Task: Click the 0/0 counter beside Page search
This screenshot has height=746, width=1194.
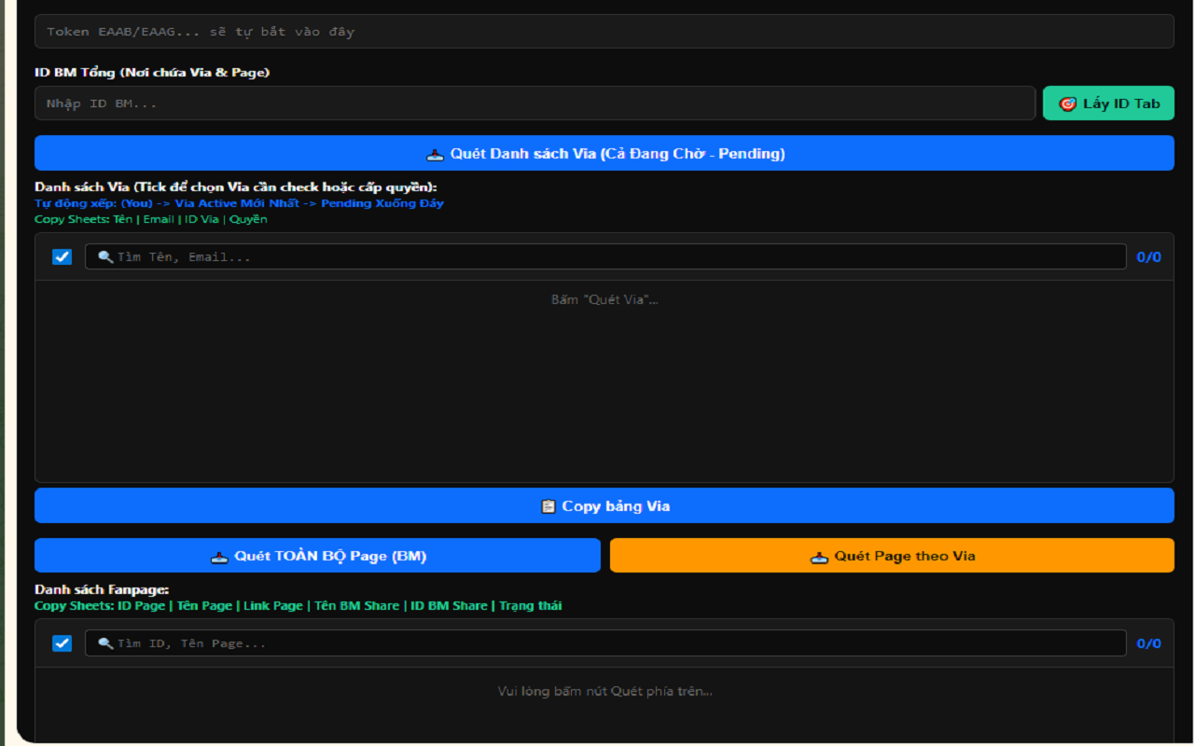Action: [x=1148, y=643]
